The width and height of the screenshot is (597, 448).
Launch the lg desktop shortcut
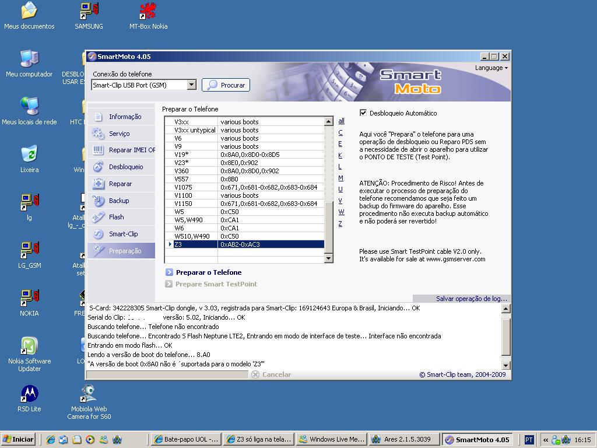coord(29,207)
